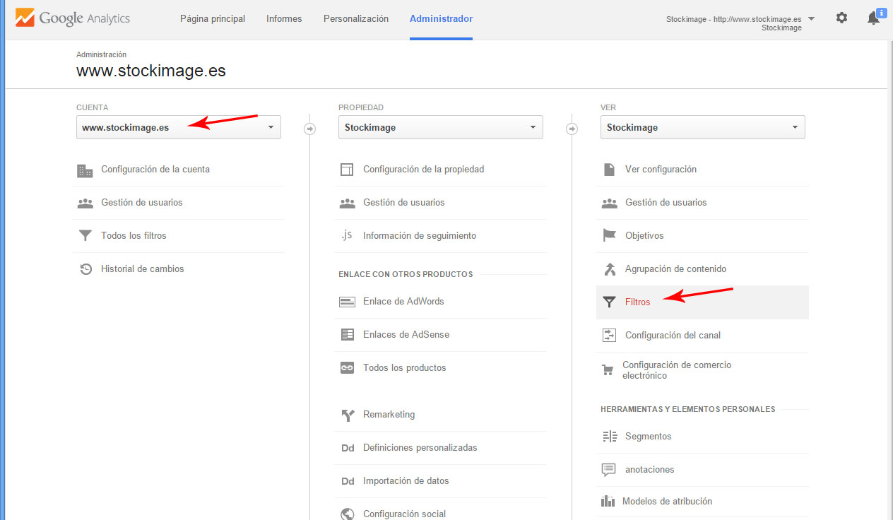Click the channel settings icon
This screenshot has width=893, height=520.
pyautogui.click(x=609, y=336)
